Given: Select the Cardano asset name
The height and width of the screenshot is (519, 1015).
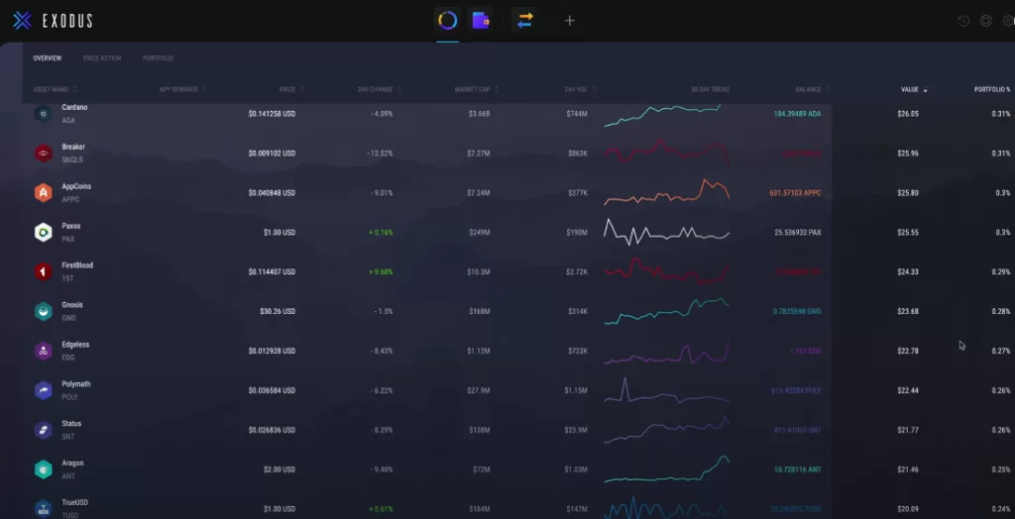Looking at the screenshot, I should (74, 107).
